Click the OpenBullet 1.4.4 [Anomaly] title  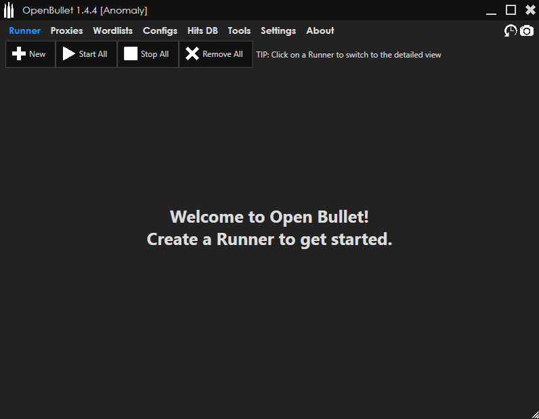(x=85, y=10)
